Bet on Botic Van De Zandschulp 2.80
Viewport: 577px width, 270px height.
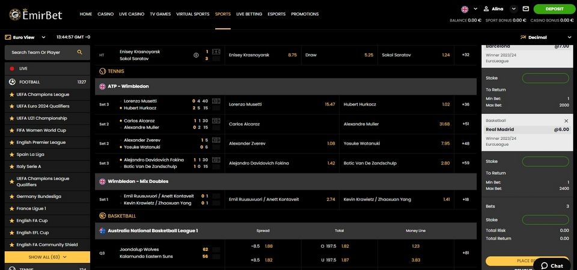[x=397, y=163]
